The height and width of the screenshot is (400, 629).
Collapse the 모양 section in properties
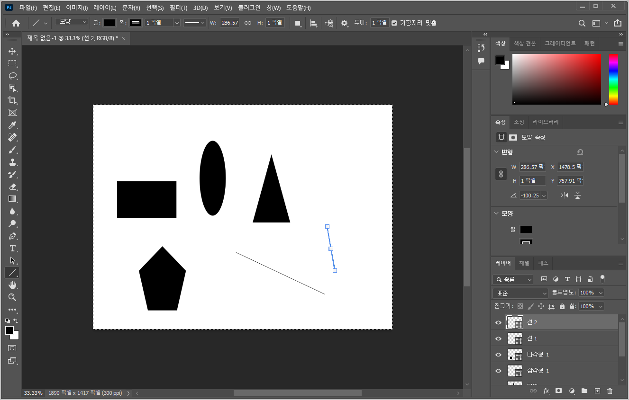pyautogui.click(x=496, y=213)
